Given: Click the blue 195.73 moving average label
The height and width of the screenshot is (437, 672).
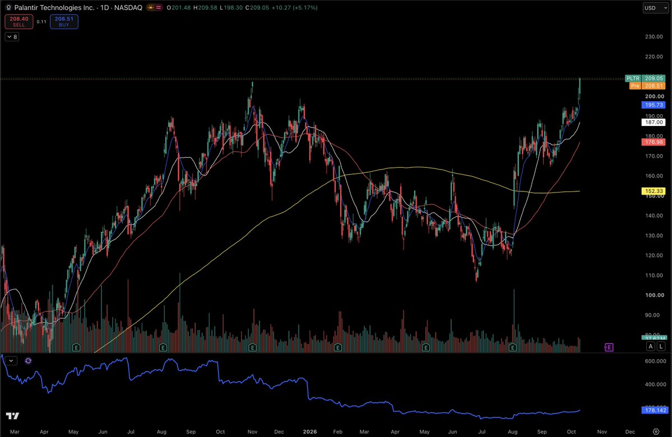Looking at the screenshot, I should [x=654, y=105].
